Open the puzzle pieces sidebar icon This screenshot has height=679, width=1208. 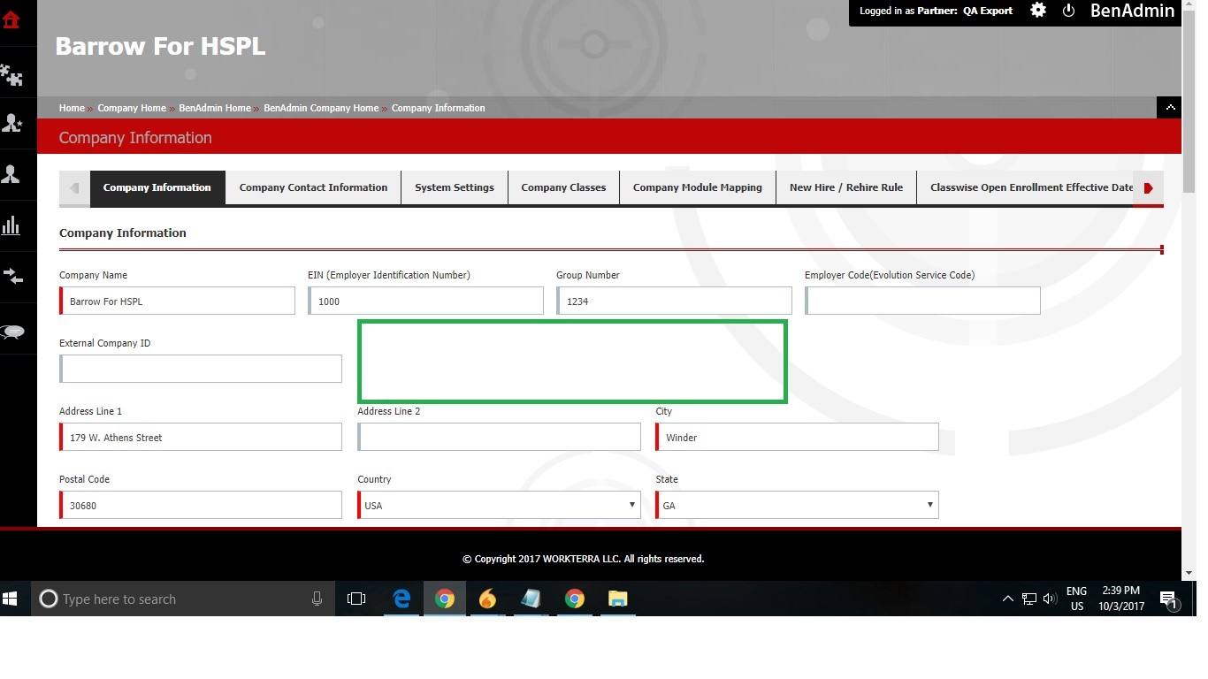click(11, 76)
